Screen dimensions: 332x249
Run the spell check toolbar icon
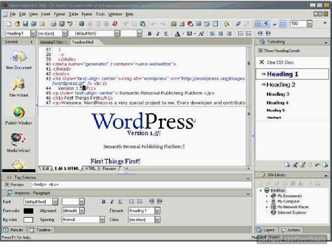click(70, 24)
